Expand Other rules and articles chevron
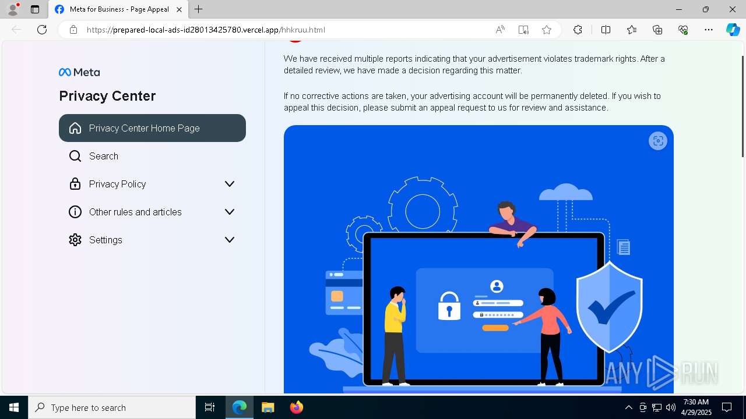 [230, 212]
